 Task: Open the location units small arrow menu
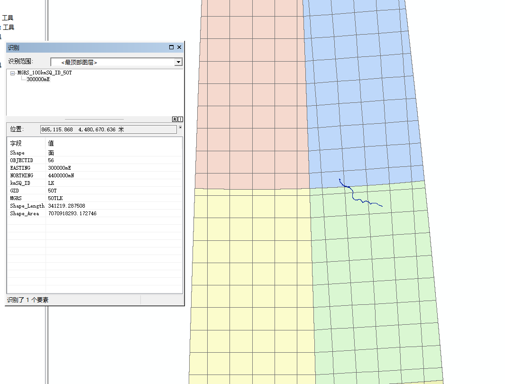point(180,128)
